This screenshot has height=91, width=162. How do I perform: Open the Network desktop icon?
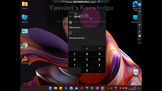[25, 18]
